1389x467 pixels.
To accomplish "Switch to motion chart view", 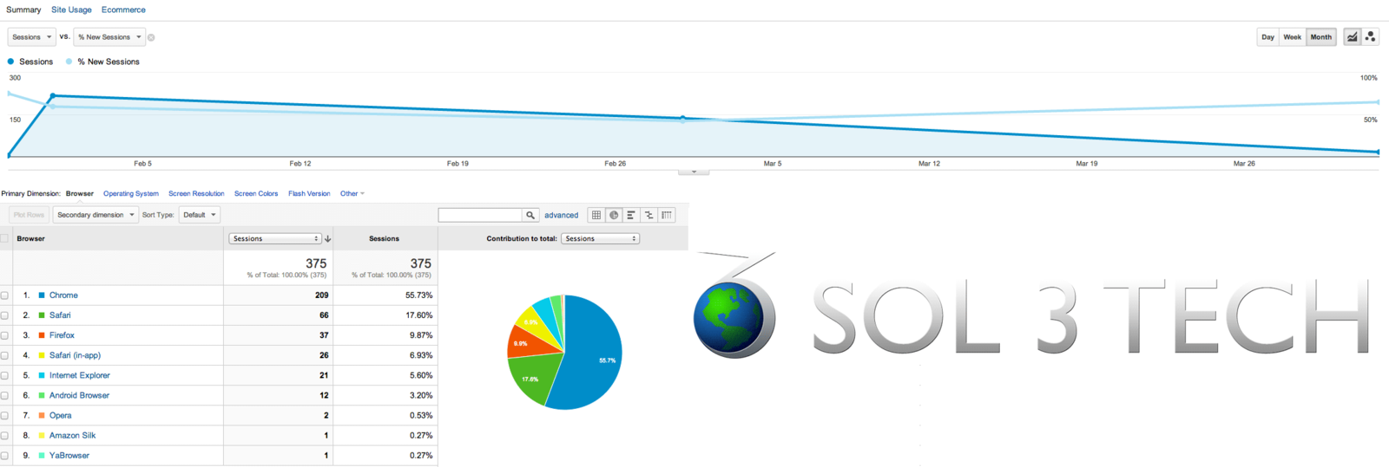I will (x=1371, y=36).
